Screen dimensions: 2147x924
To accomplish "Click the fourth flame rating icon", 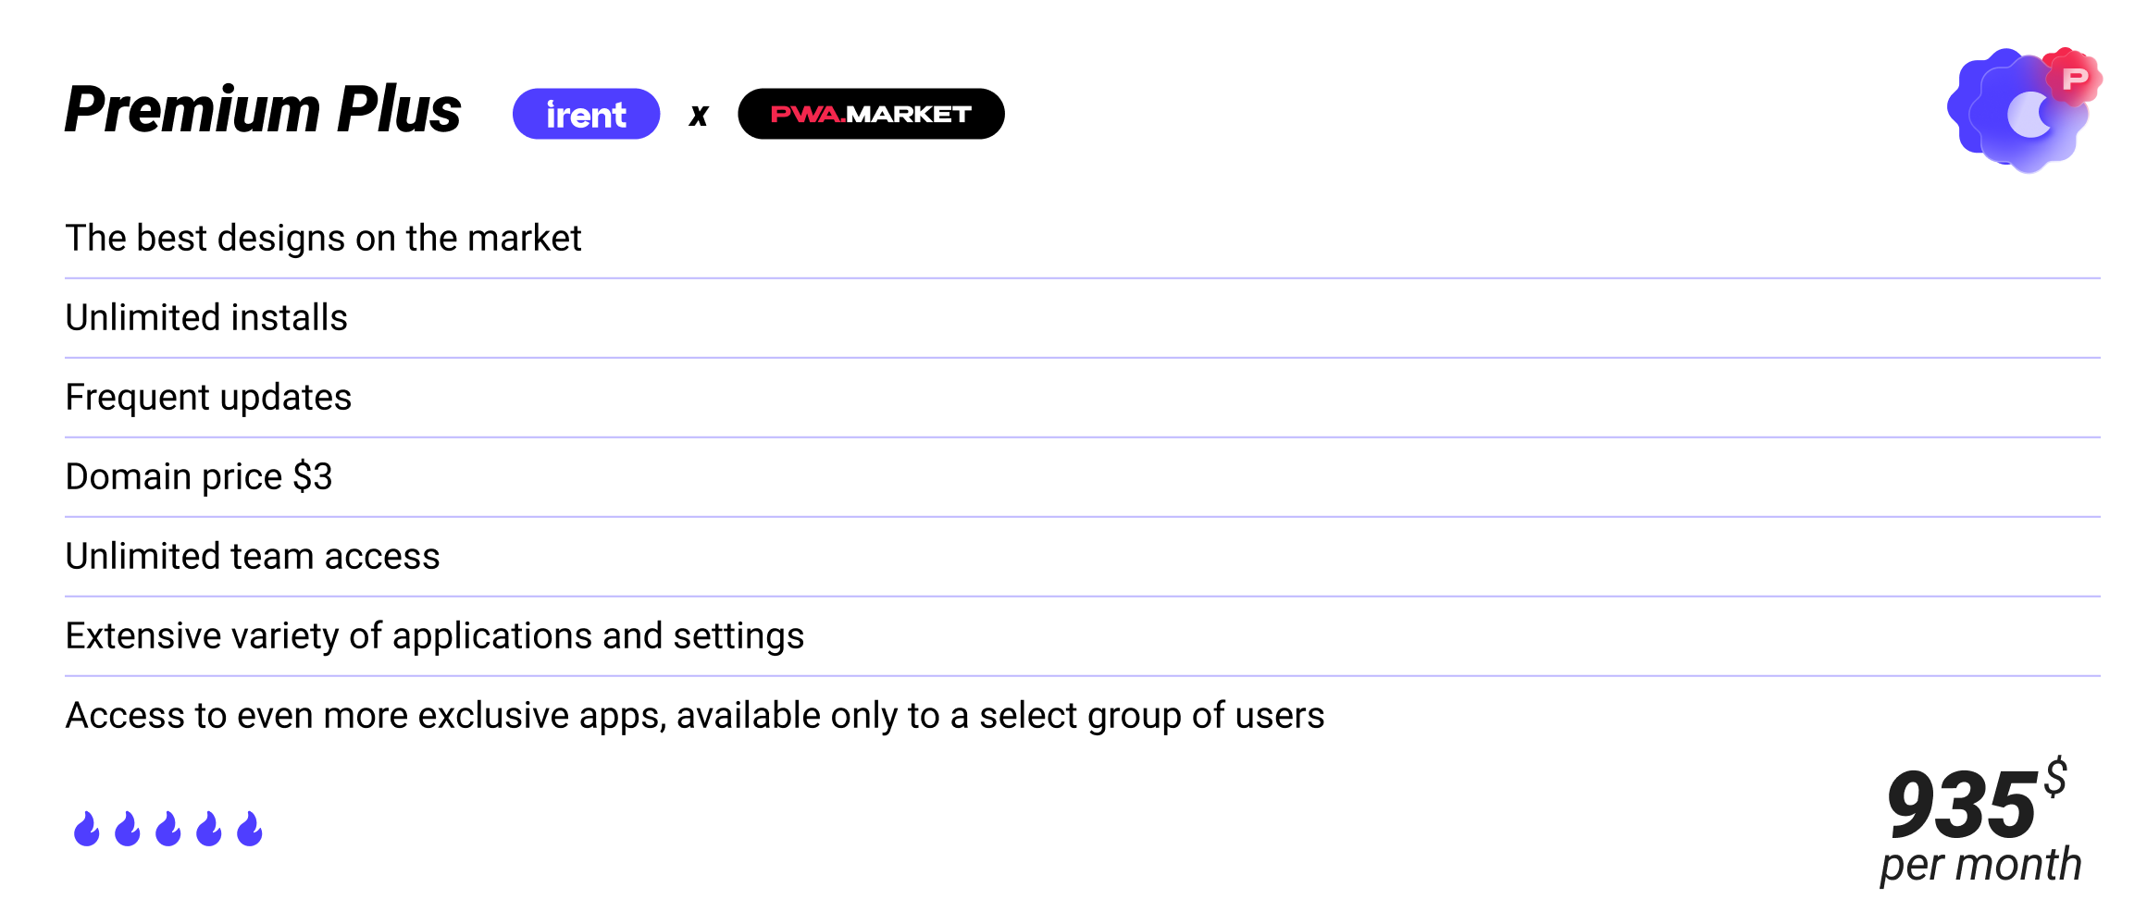I will pos(209,829).
